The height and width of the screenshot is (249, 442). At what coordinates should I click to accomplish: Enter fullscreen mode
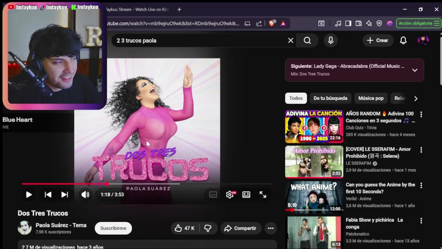[x=263, y=195]
